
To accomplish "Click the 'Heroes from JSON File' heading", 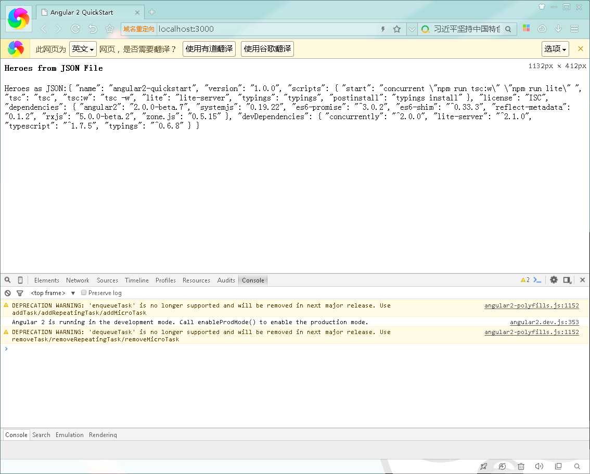I will pos(54,68).
